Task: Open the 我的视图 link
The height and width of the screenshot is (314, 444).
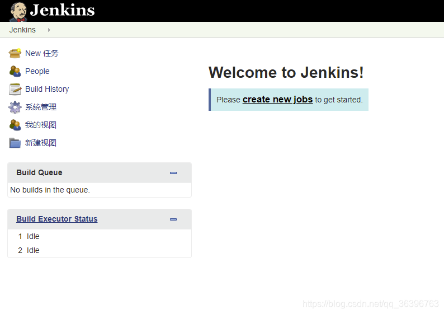Action: tap(41, 125)
